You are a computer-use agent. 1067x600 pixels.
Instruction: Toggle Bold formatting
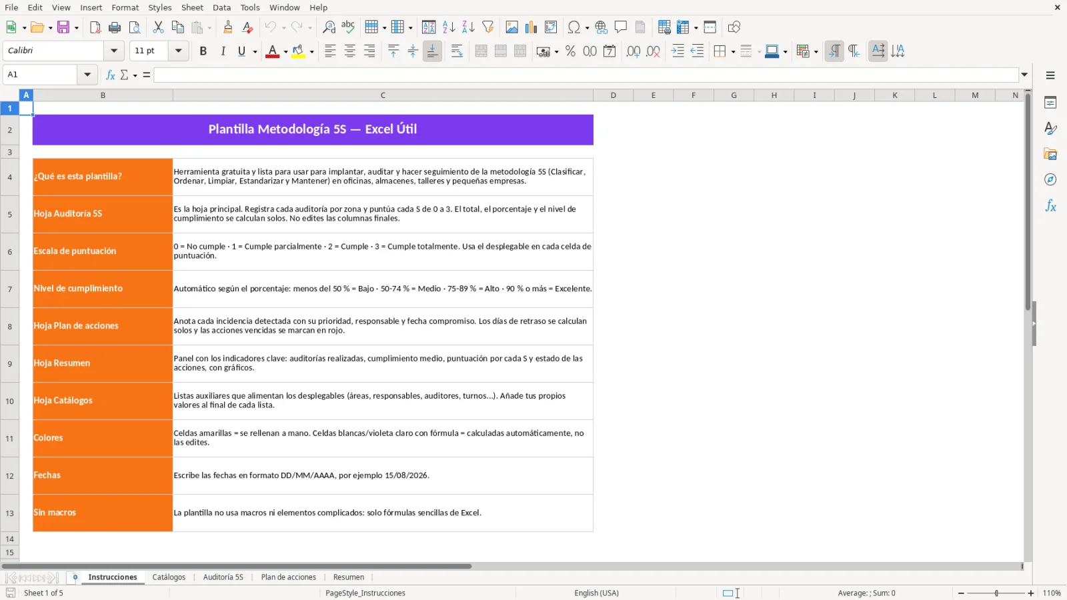pos(203,51)
